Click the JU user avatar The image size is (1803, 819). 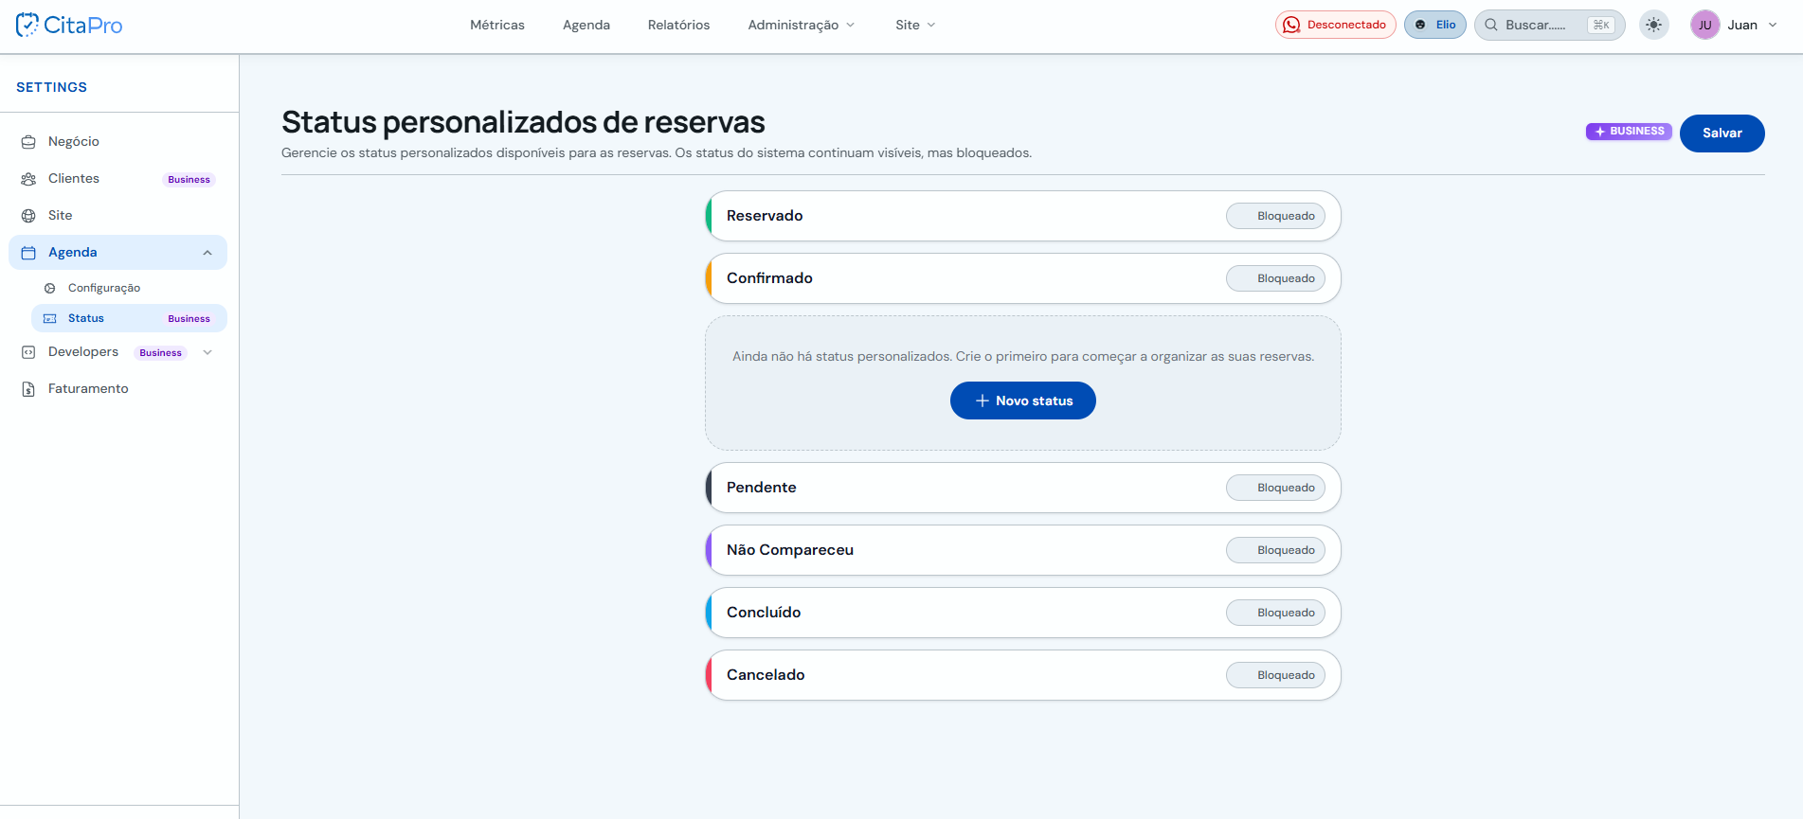[1704, 25]
